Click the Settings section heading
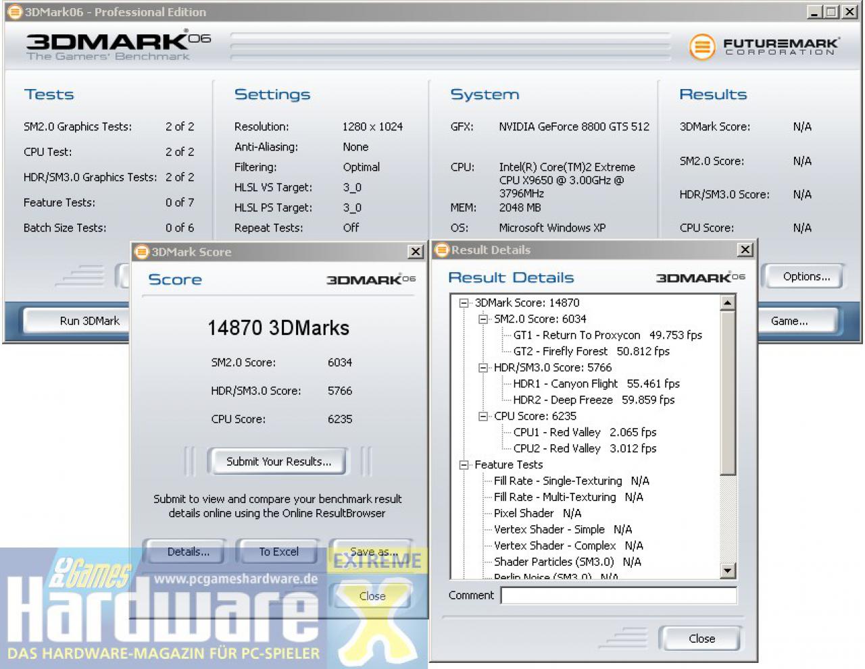Viewport: 865px width, 669px height. 272,95
